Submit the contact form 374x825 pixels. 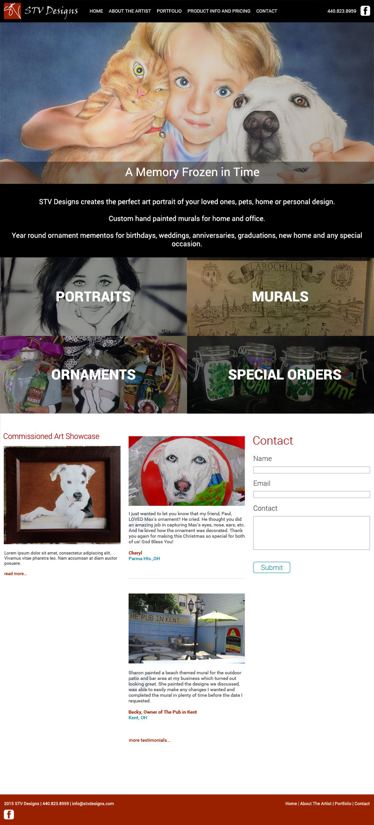(272, 567)
